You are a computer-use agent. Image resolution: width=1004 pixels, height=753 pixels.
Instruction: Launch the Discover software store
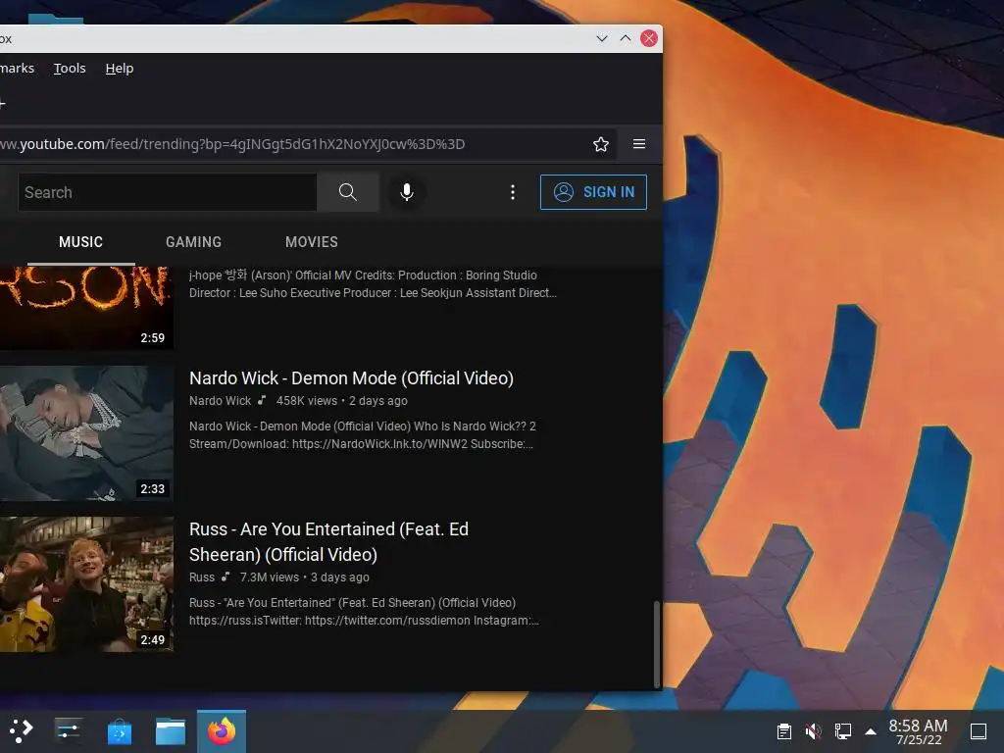[119, 731]
